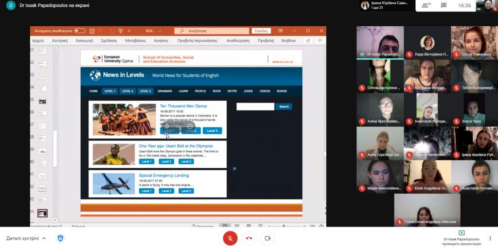Toggle the Αυτόματη αποθήκευση autosave switch
The width and height of the screenshot is (498, 248).
79,31
